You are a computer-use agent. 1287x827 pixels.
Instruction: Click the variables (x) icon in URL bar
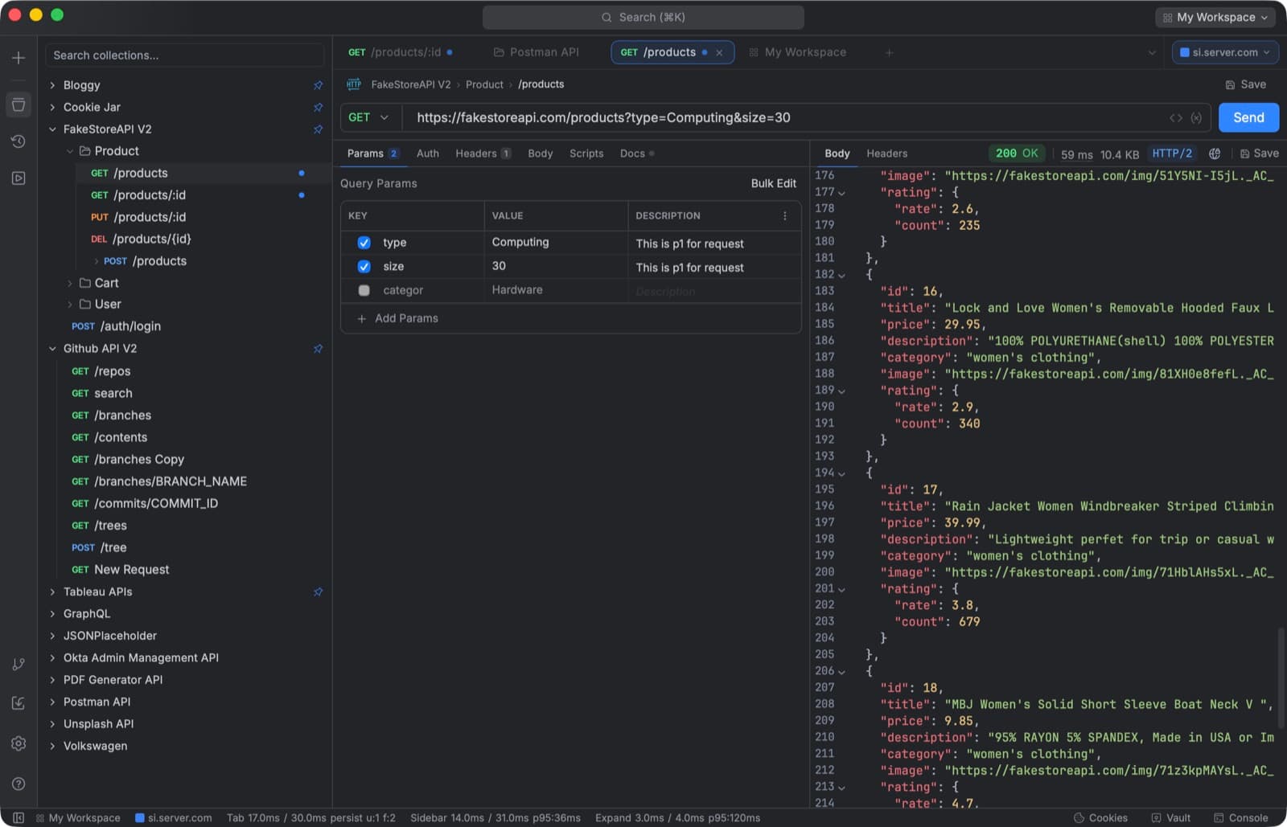click(x=1196, y=118)
